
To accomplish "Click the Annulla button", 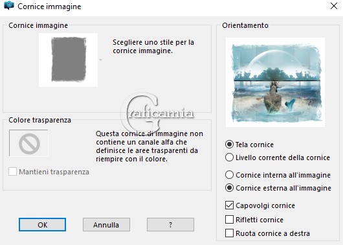I will 106,225.
